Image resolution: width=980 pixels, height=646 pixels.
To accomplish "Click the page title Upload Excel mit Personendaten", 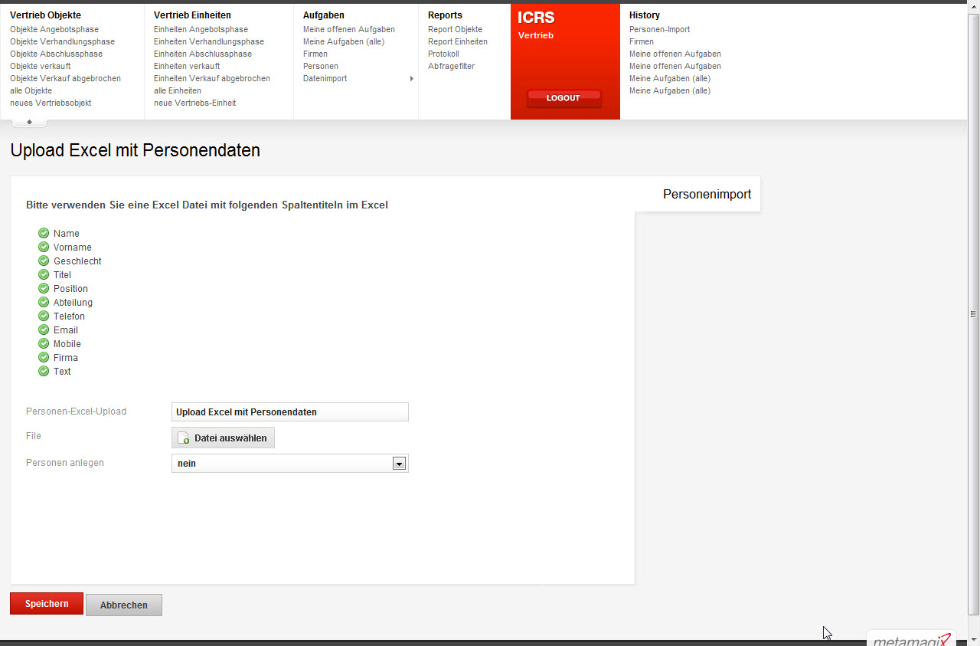I will point(136,150).
